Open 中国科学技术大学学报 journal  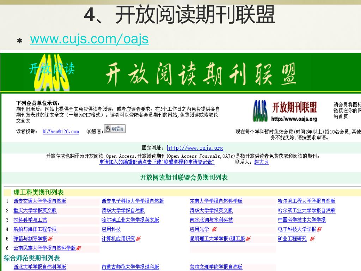tap(302, 220)
